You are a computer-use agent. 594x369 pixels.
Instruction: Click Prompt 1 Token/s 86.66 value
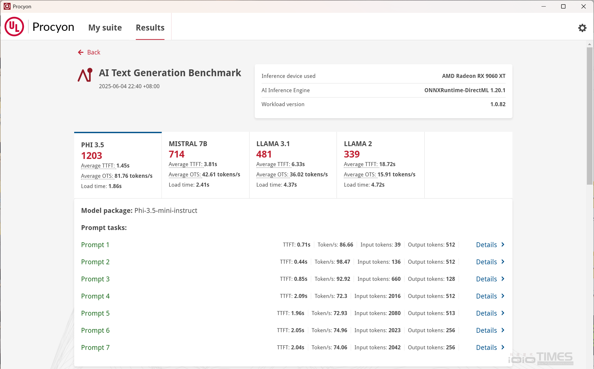pos(346,245)
